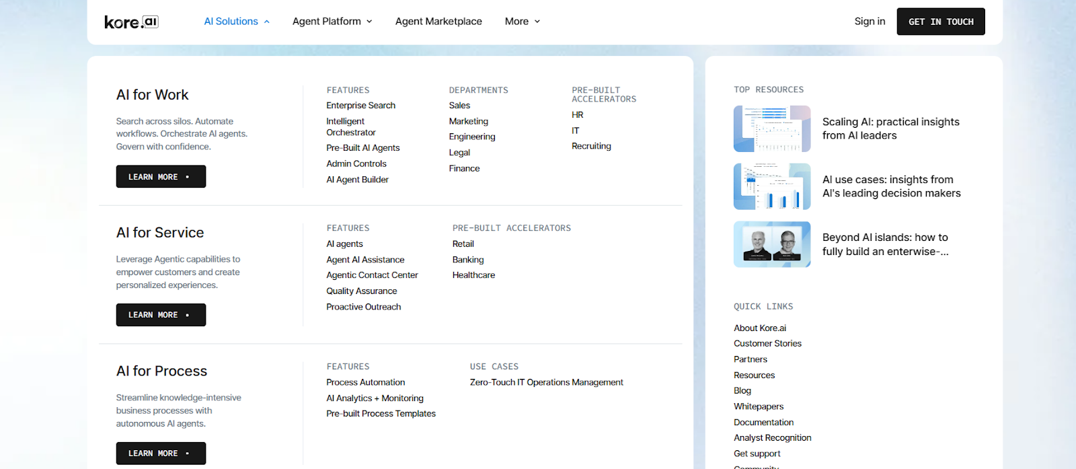This screenshot has width=1076, height=469.
Task: Click LEARN MORE under AI for Service
Action: click(x=161, y=315)
